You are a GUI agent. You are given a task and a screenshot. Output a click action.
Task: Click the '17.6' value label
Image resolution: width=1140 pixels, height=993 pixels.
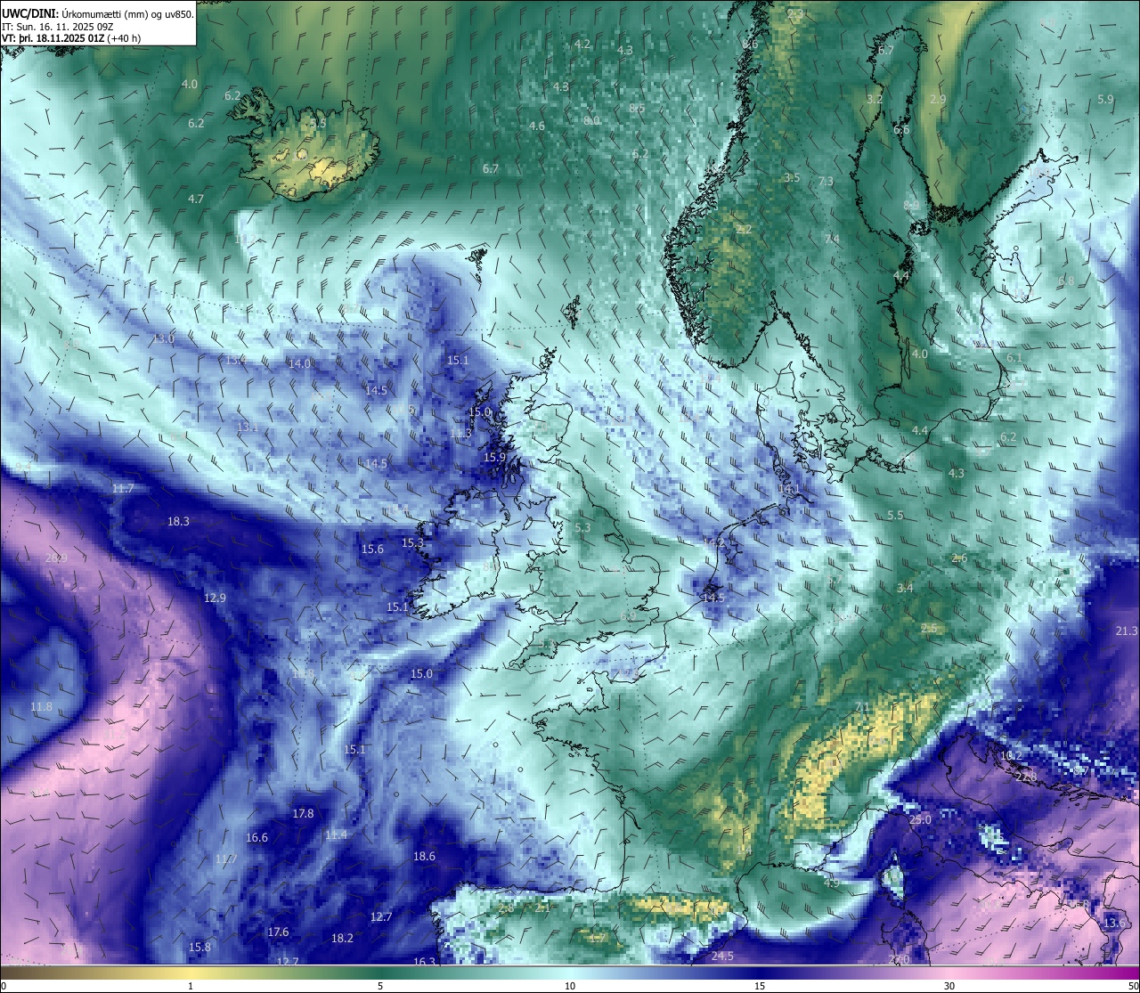tap(278, 932)
